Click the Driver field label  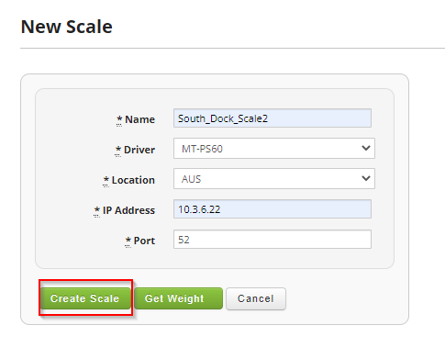(x=139, y=150)
